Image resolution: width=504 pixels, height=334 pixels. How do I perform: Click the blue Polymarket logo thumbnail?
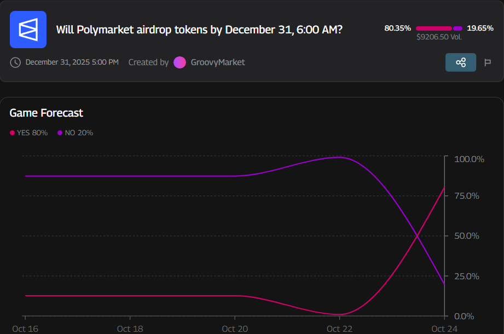[x=28, y=30]
